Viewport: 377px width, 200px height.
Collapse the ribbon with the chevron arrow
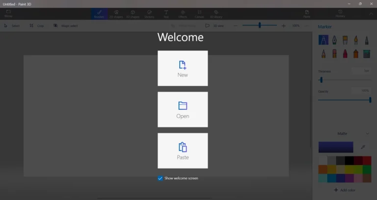[371, 14]
